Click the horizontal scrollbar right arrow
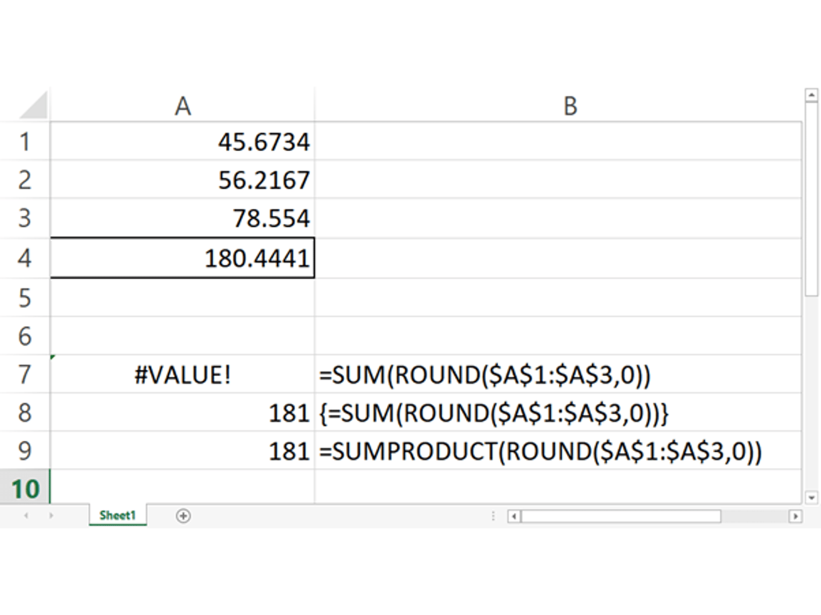This screenshot has height=615, width=821. [795, 516]
